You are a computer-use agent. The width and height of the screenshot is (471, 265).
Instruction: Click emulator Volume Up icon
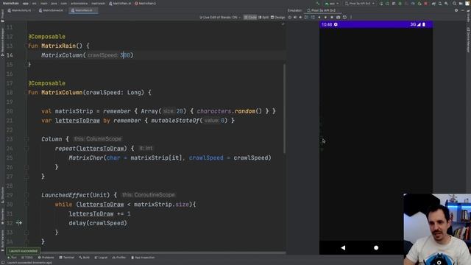(x=295, y=17)
